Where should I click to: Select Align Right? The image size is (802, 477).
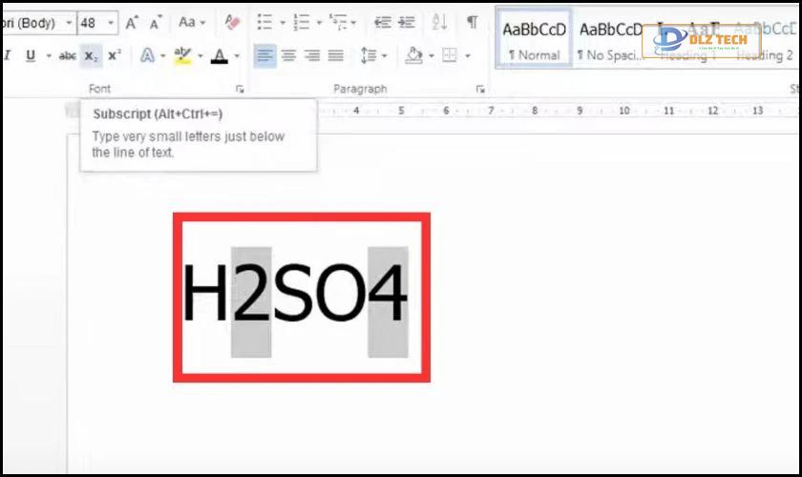[x=312, y=55]
